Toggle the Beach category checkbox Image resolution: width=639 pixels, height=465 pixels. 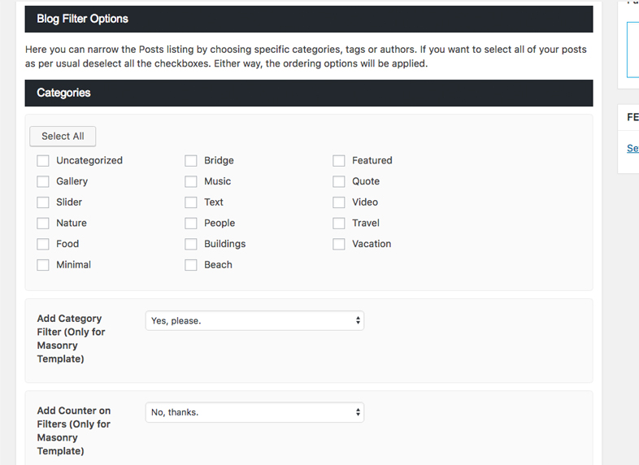[191, 265]
